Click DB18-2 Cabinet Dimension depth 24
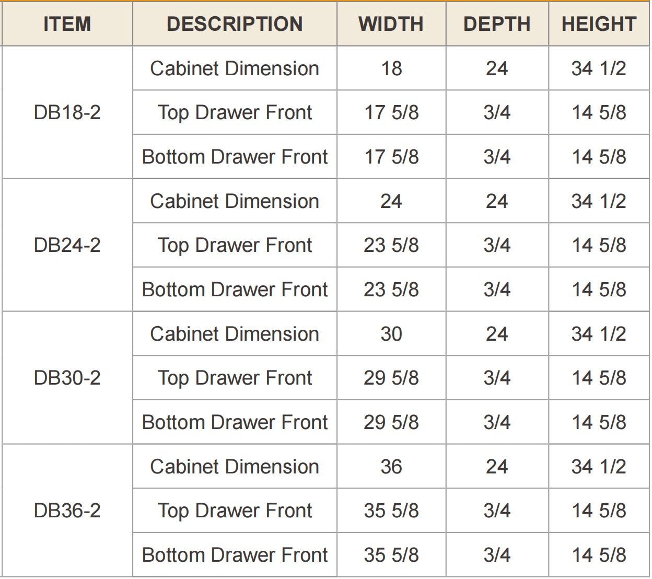The height and width of the screenshot is (579, 652). click(x=497, y=68)
